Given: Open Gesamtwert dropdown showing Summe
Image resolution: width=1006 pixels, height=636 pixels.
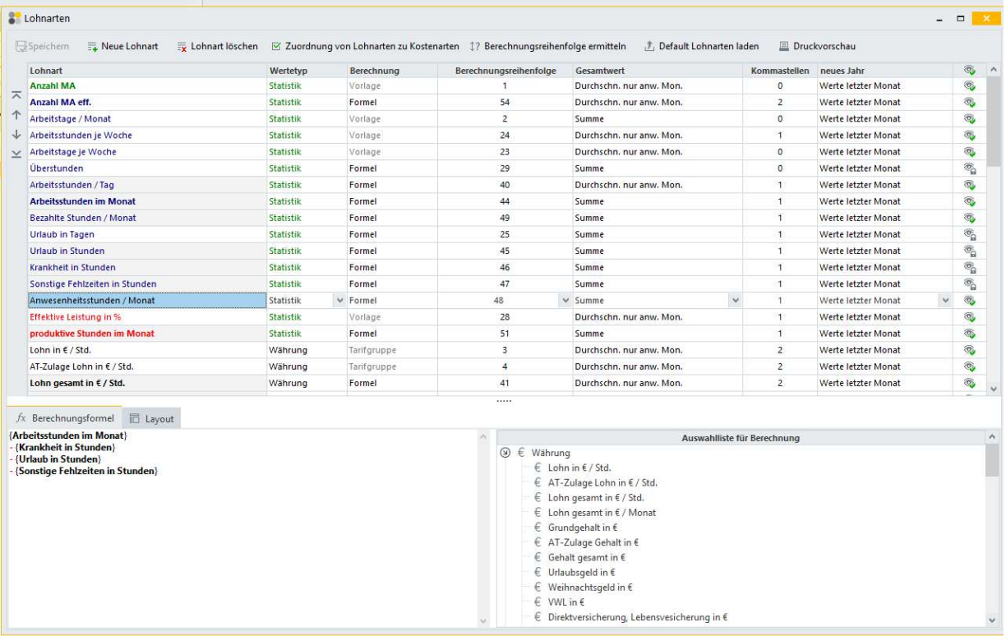Looking at the screenshot, I should pyautogui.click(x=735, y=301).
